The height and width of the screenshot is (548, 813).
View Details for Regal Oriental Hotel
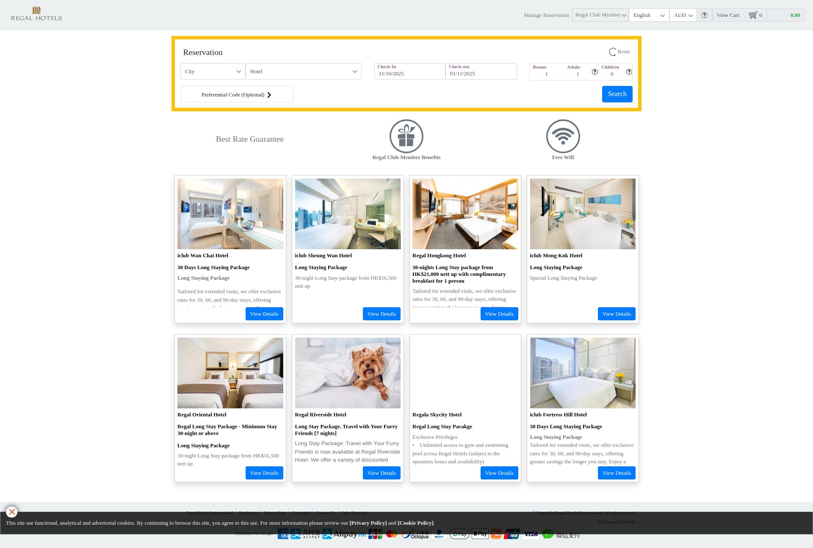(264, 473)
